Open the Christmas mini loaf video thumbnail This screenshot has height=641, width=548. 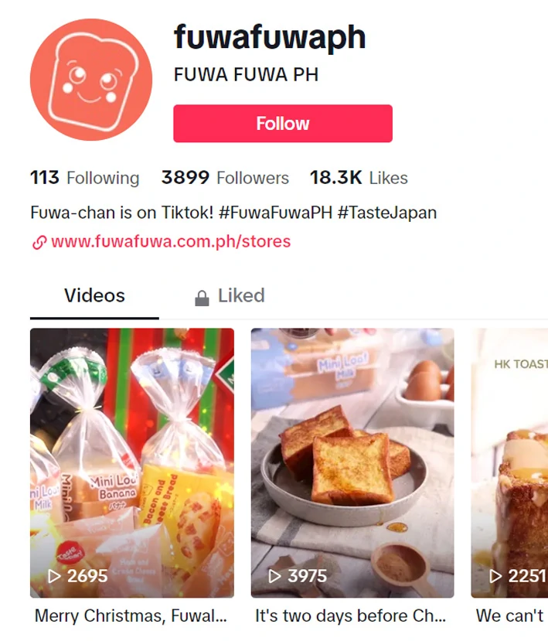coord(132,462)
